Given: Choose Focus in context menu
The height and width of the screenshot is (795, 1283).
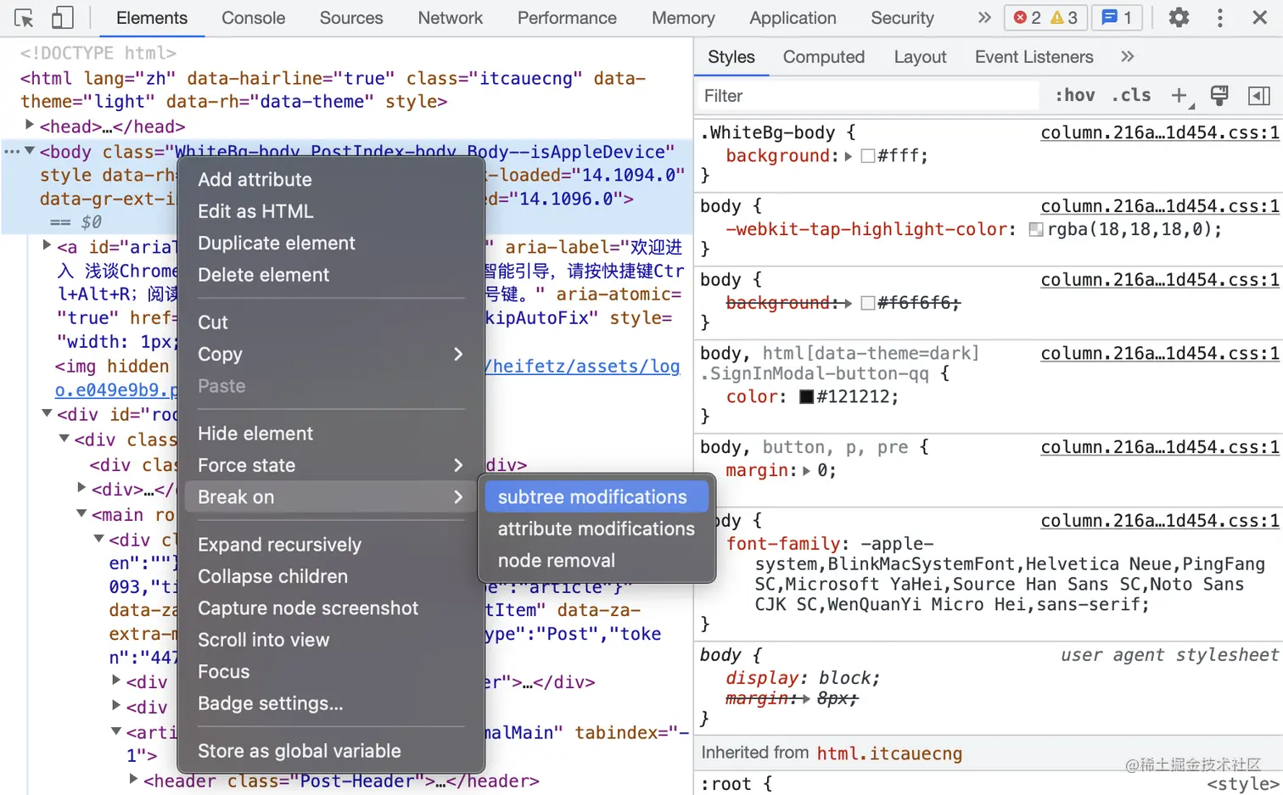Looking at the screenshot, I should click(x=331, y=672).
